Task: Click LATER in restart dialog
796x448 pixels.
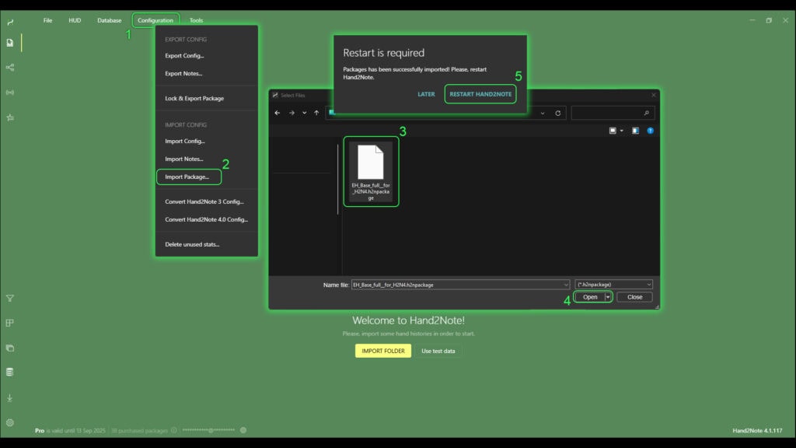Action: coord(426,94)
